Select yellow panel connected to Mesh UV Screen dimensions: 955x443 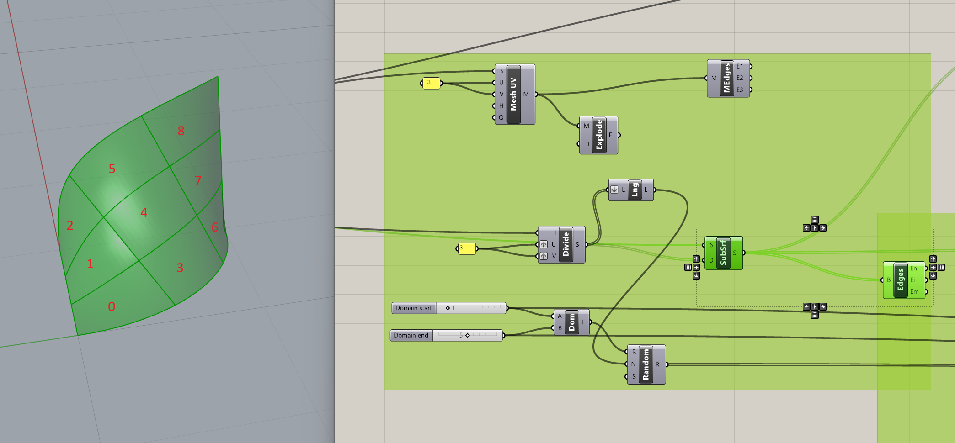tap(431, 83)
